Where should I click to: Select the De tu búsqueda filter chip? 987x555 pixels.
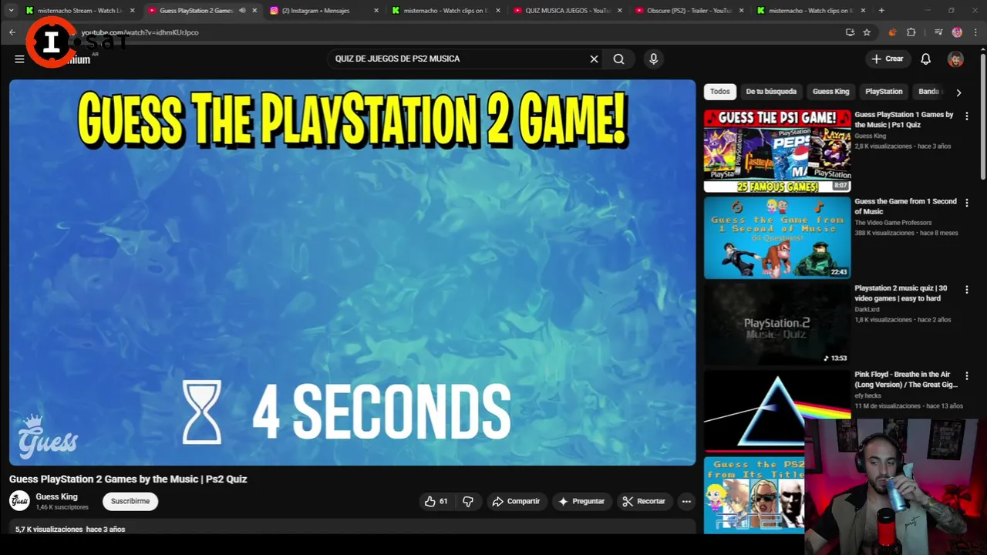(x=771, y=91)
